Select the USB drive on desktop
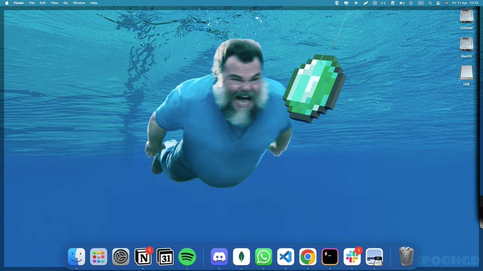Image resolution: width=483 pixels, height=271 pixels. [466, 76]
